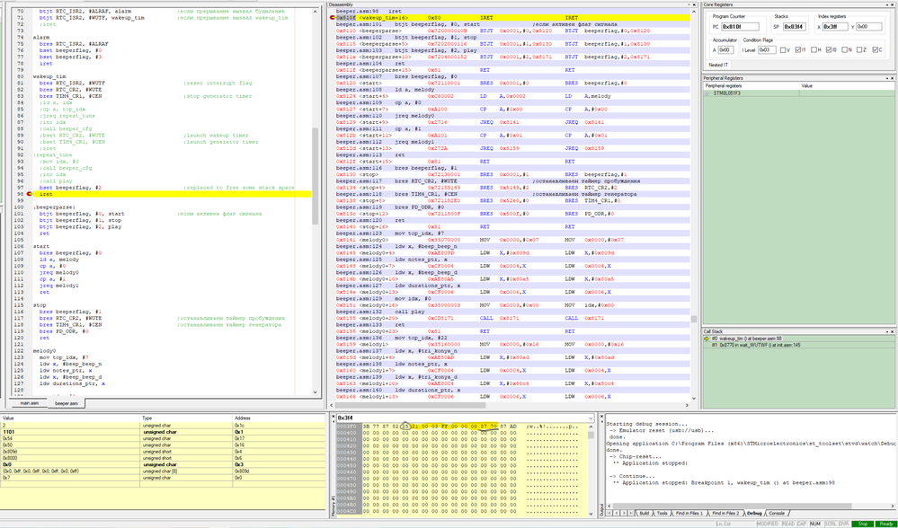Close the Output pane with its X
This screenshot has width=898, height=528.
tap(601, 416)
